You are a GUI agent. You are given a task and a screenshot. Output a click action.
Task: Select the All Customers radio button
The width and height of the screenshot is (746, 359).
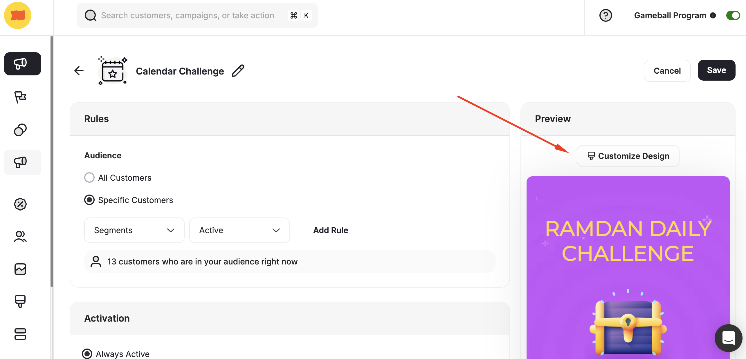[89, 177]
